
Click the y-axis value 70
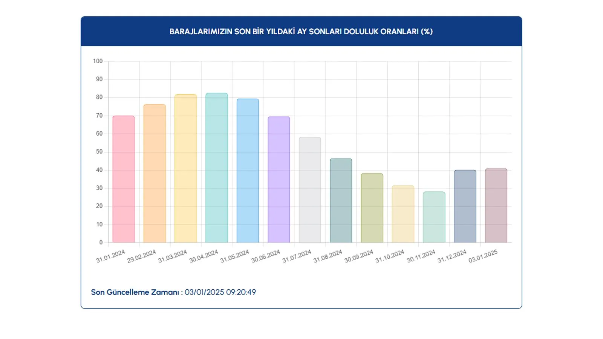pyautogui.click(x=99, y=116)
